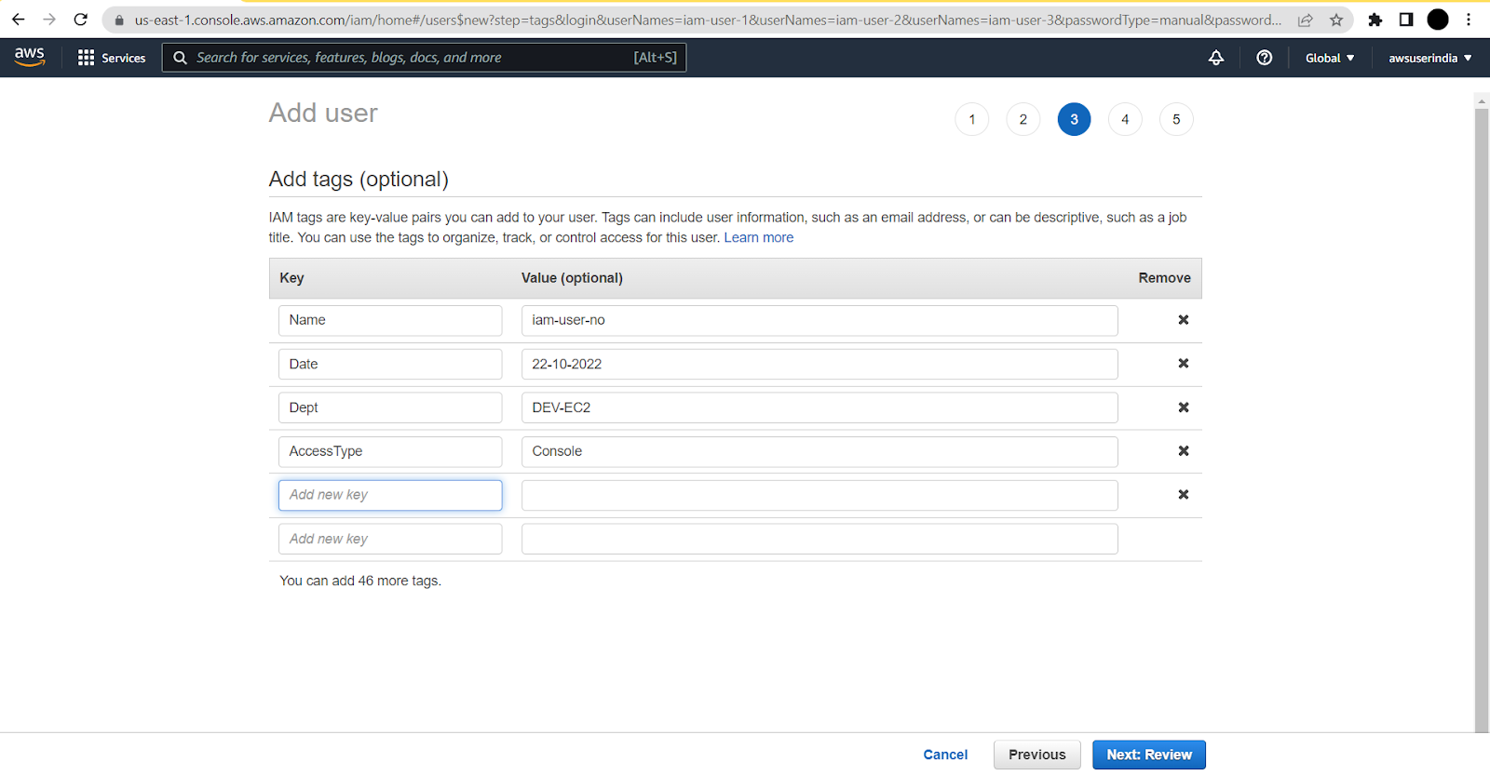
Task: Click the Value (optional) column header
Action: coord(572,278)
